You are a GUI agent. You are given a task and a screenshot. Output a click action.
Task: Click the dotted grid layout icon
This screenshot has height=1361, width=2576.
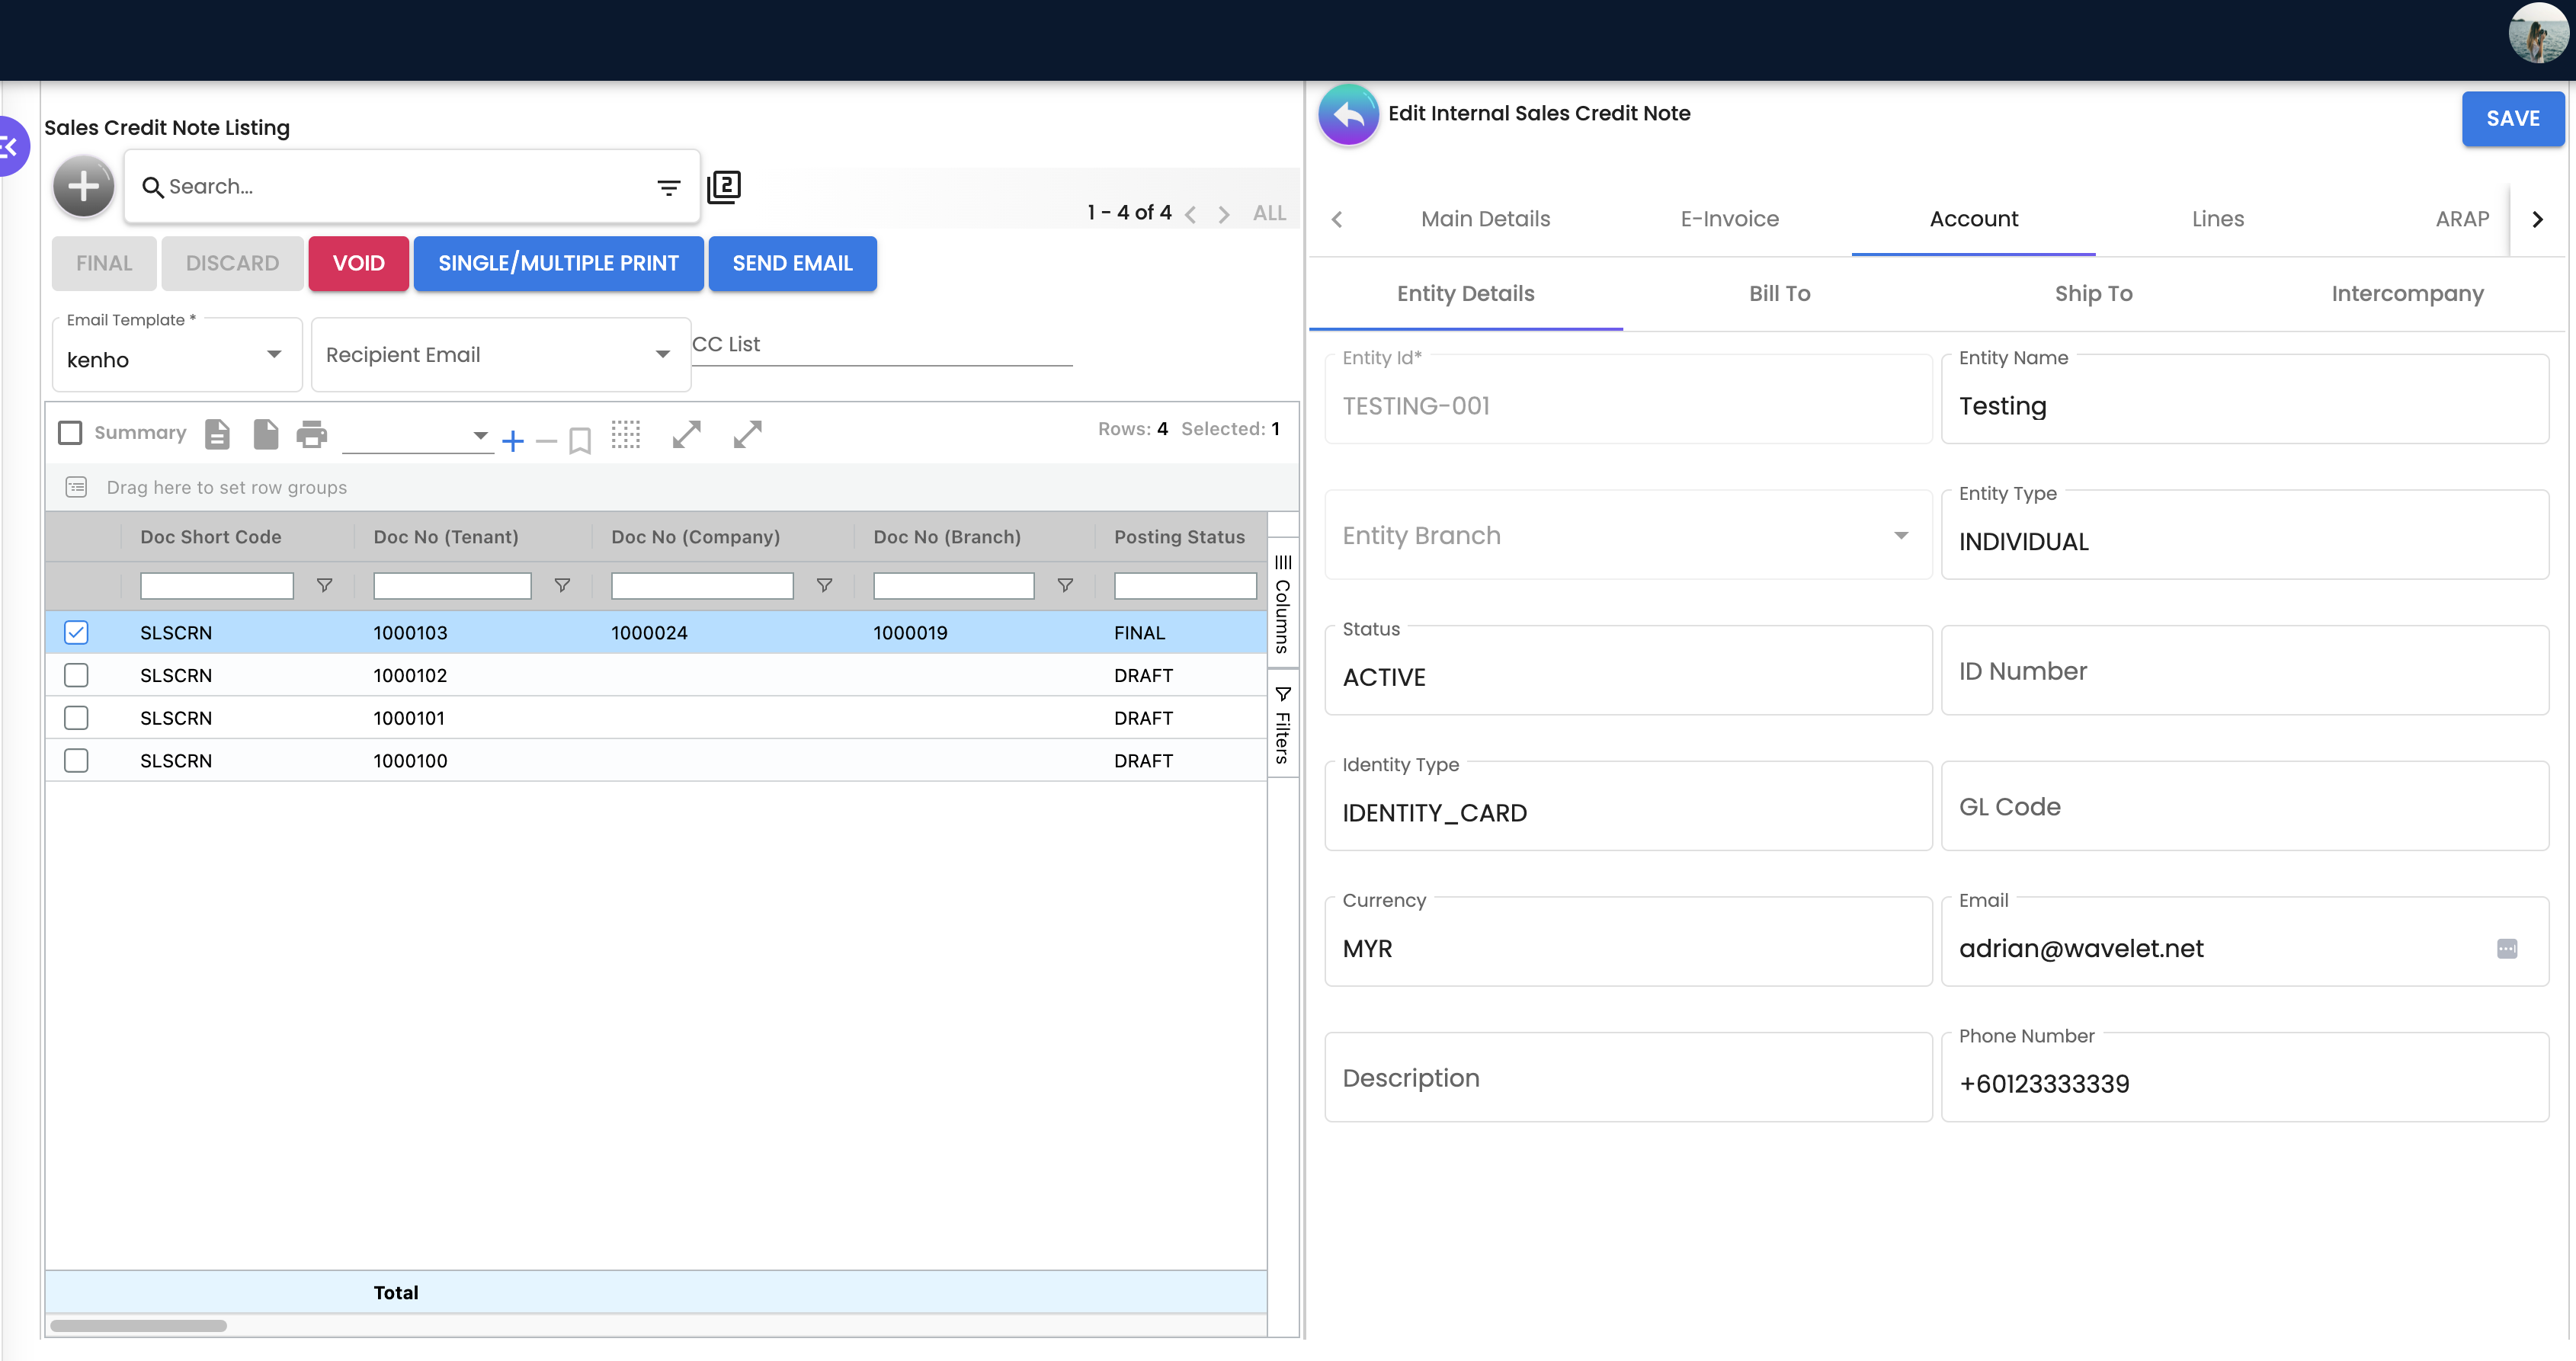click(626, 434)
